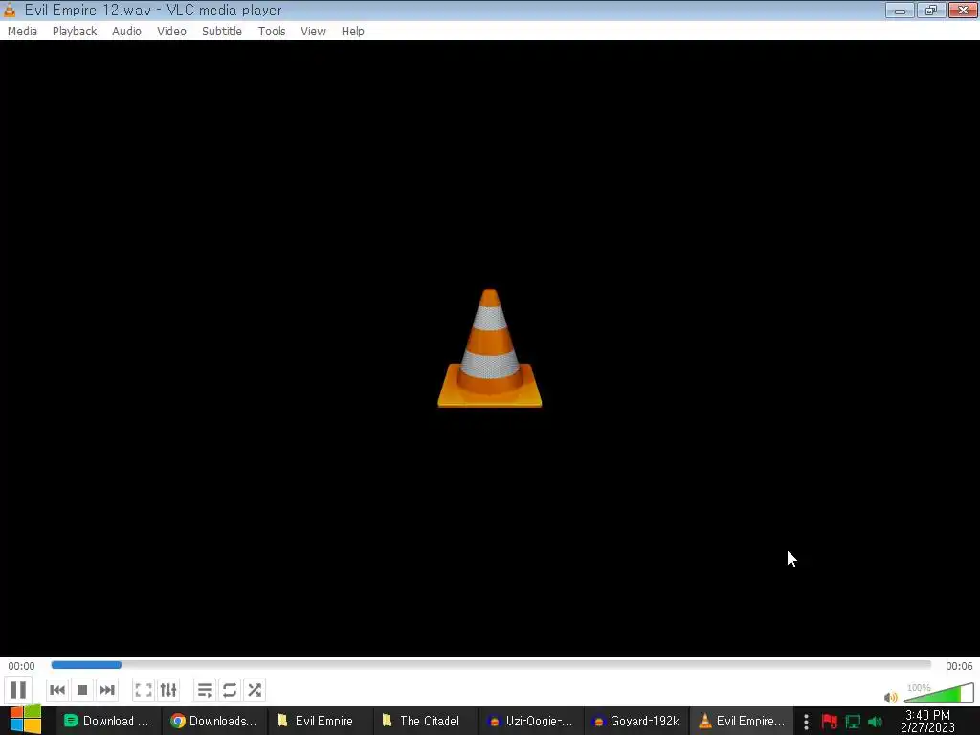This screenshot has height=735, width=980.
Task: Click the VLC cone in video area
Action: click(489, 348)
